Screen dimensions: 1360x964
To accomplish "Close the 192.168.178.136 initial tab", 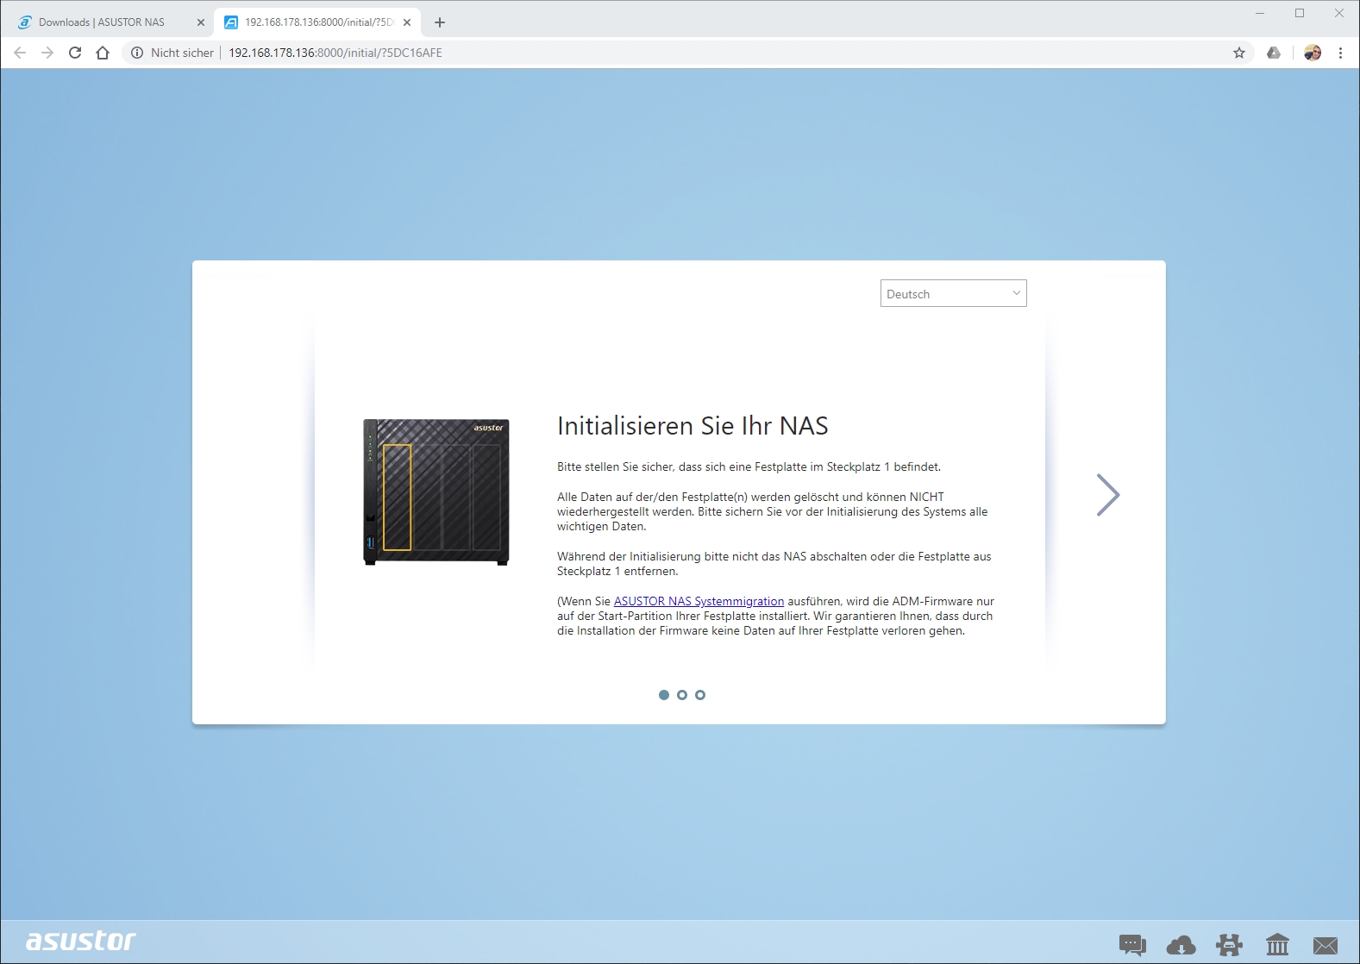I will pyautogui.click(x=407, y=22).
